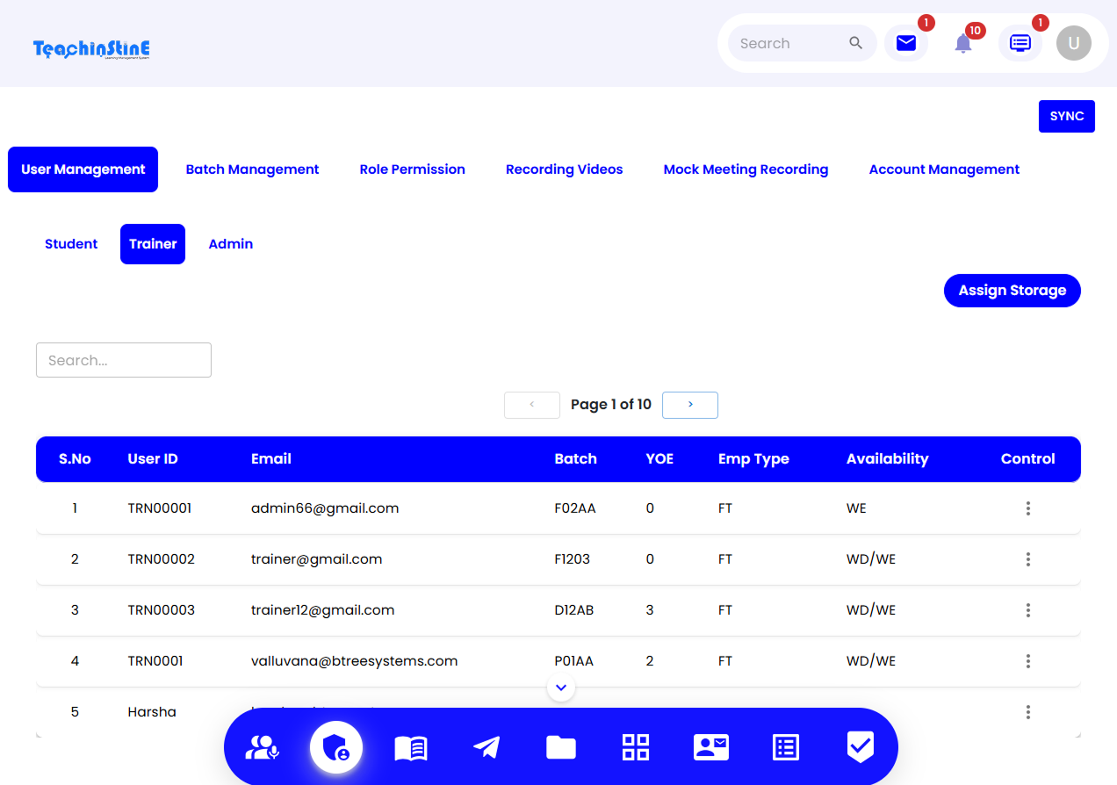Click the grid squares icon in dock
Viewport: 1117px width, 785px height.
coord(635,747)
